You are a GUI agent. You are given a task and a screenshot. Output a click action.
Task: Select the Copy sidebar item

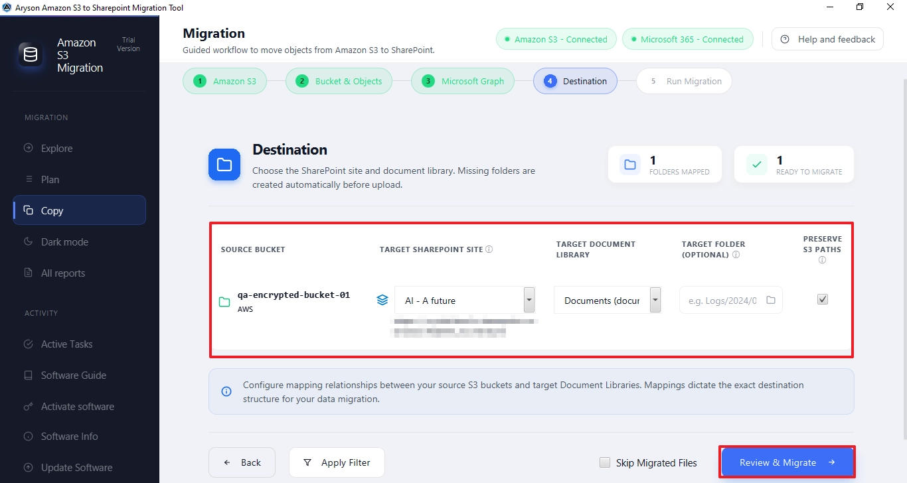tap(79, 210)
